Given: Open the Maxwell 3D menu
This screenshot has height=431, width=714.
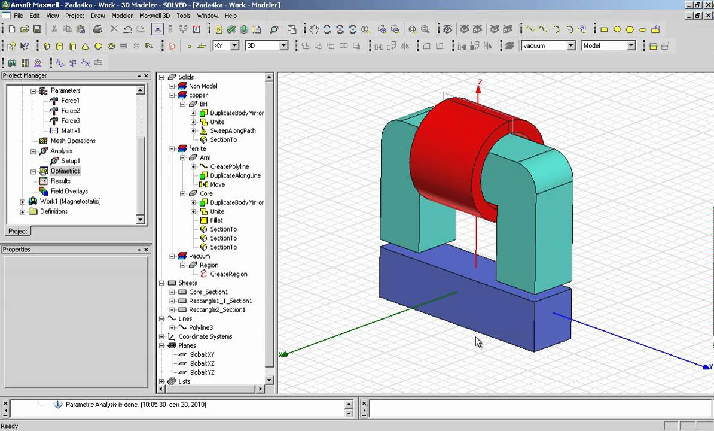Looking at the screenshot, I should click(x=154, y=16).
